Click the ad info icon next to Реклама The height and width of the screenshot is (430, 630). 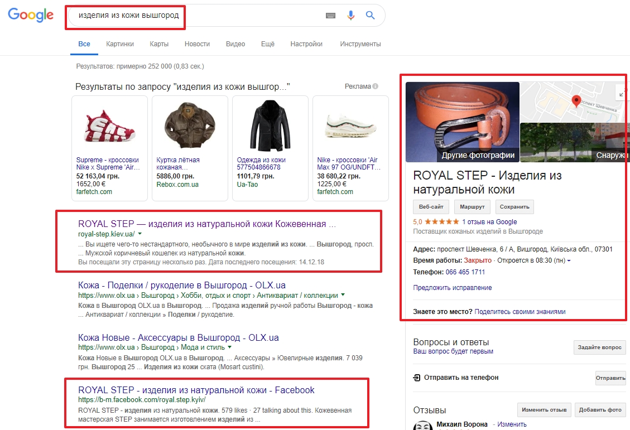376,86
